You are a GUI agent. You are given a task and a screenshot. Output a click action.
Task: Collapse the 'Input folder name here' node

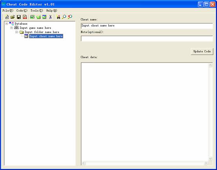pos(16,32)
